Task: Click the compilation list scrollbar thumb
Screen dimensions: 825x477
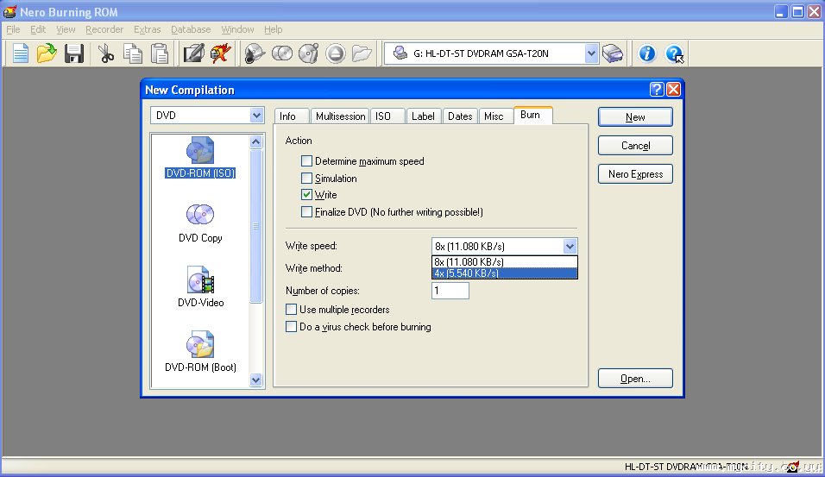Action: tap(255, 226)
